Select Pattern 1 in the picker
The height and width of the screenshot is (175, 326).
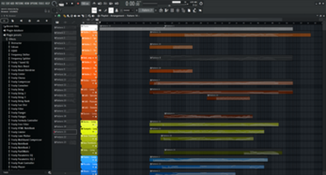point(65,27)
